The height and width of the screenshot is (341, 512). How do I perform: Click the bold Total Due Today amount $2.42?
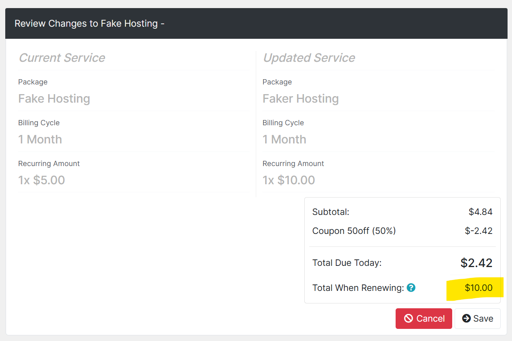(x=476, y=263)
